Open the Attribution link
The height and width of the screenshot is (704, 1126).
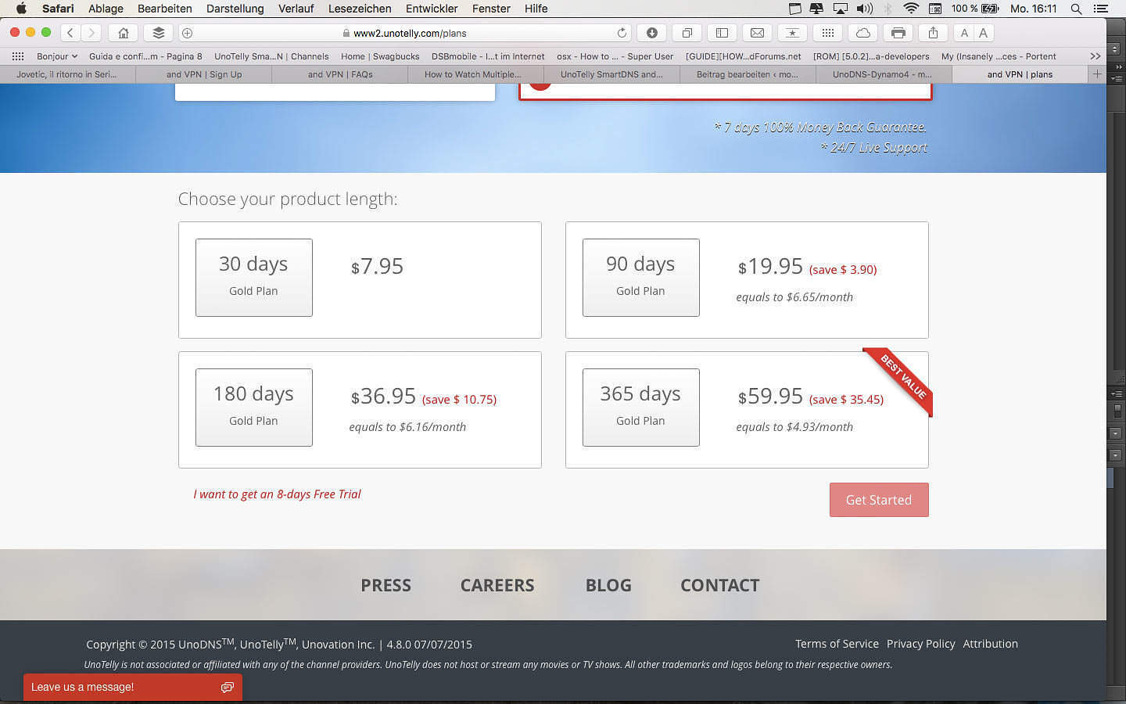[991, 644]
